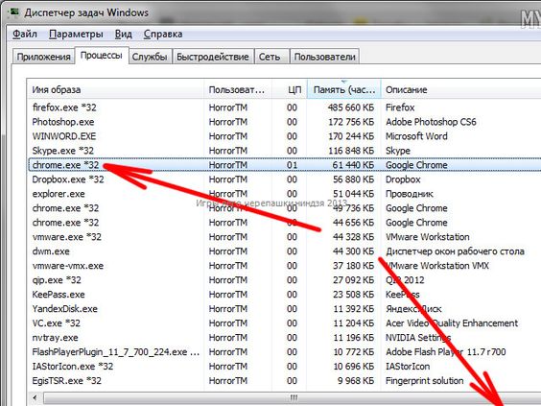Select the Photoshop.exe process
The height and width of the screenshot is (406, 541).
[x=284, y=122]
